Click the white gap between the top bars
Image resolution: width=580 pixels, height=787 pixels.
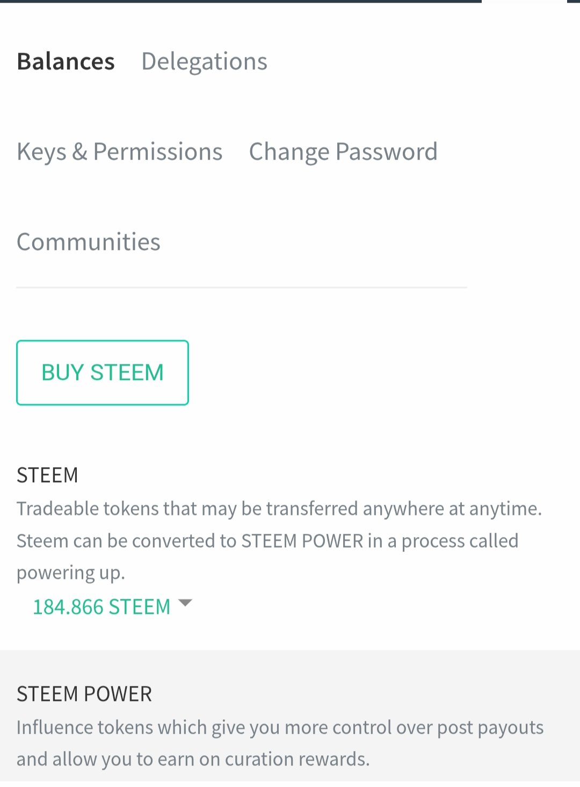pos(524,1)
